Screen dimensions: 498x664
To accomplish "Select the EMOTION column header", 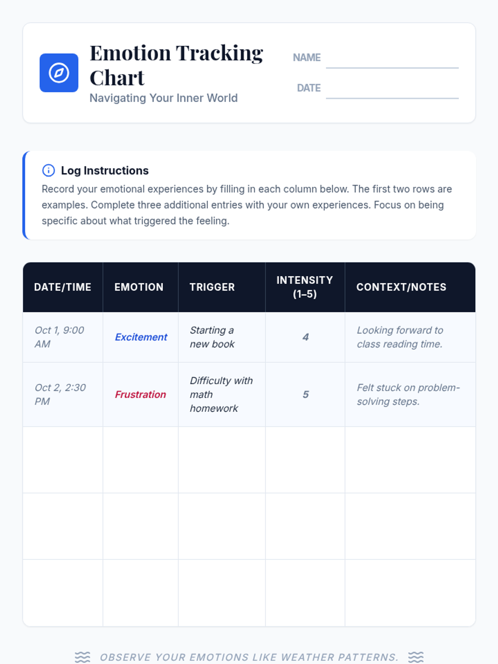I will [140, 287].
